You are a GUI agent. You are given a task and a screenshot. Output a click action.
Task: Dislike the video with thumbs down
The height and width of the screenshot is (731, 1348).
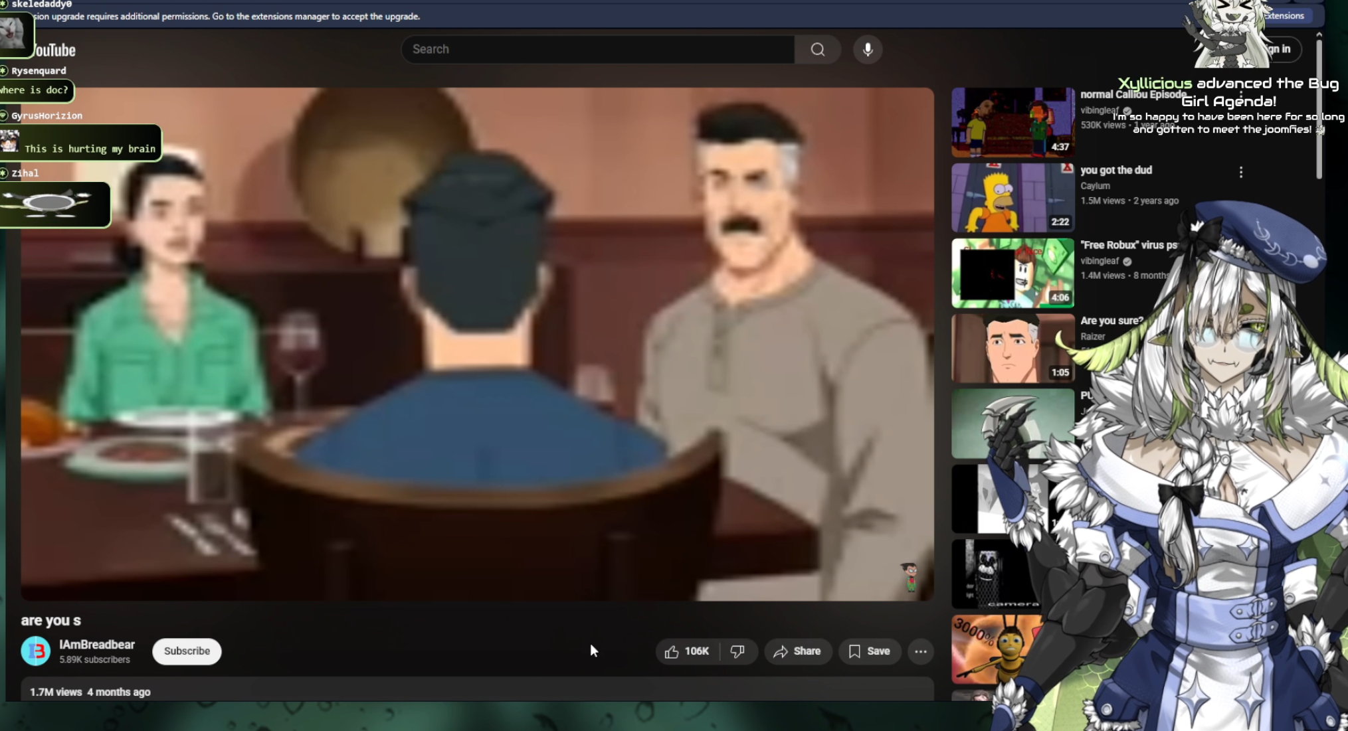[x=737, y=651]
